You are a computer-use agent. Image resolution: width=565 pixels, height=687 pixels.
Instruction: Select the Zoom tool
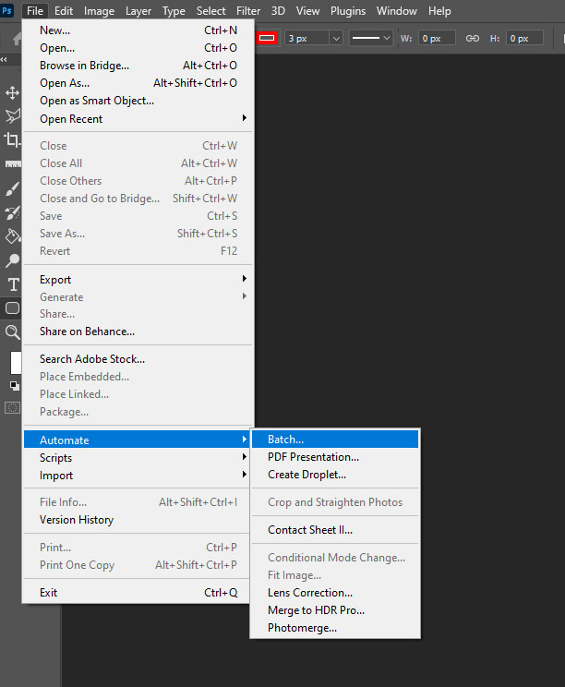point(12,331)
